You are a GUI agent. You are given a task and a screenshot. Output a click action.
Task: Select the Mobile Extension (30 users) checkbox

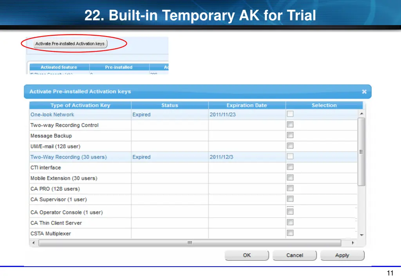(x=290, y=178)
